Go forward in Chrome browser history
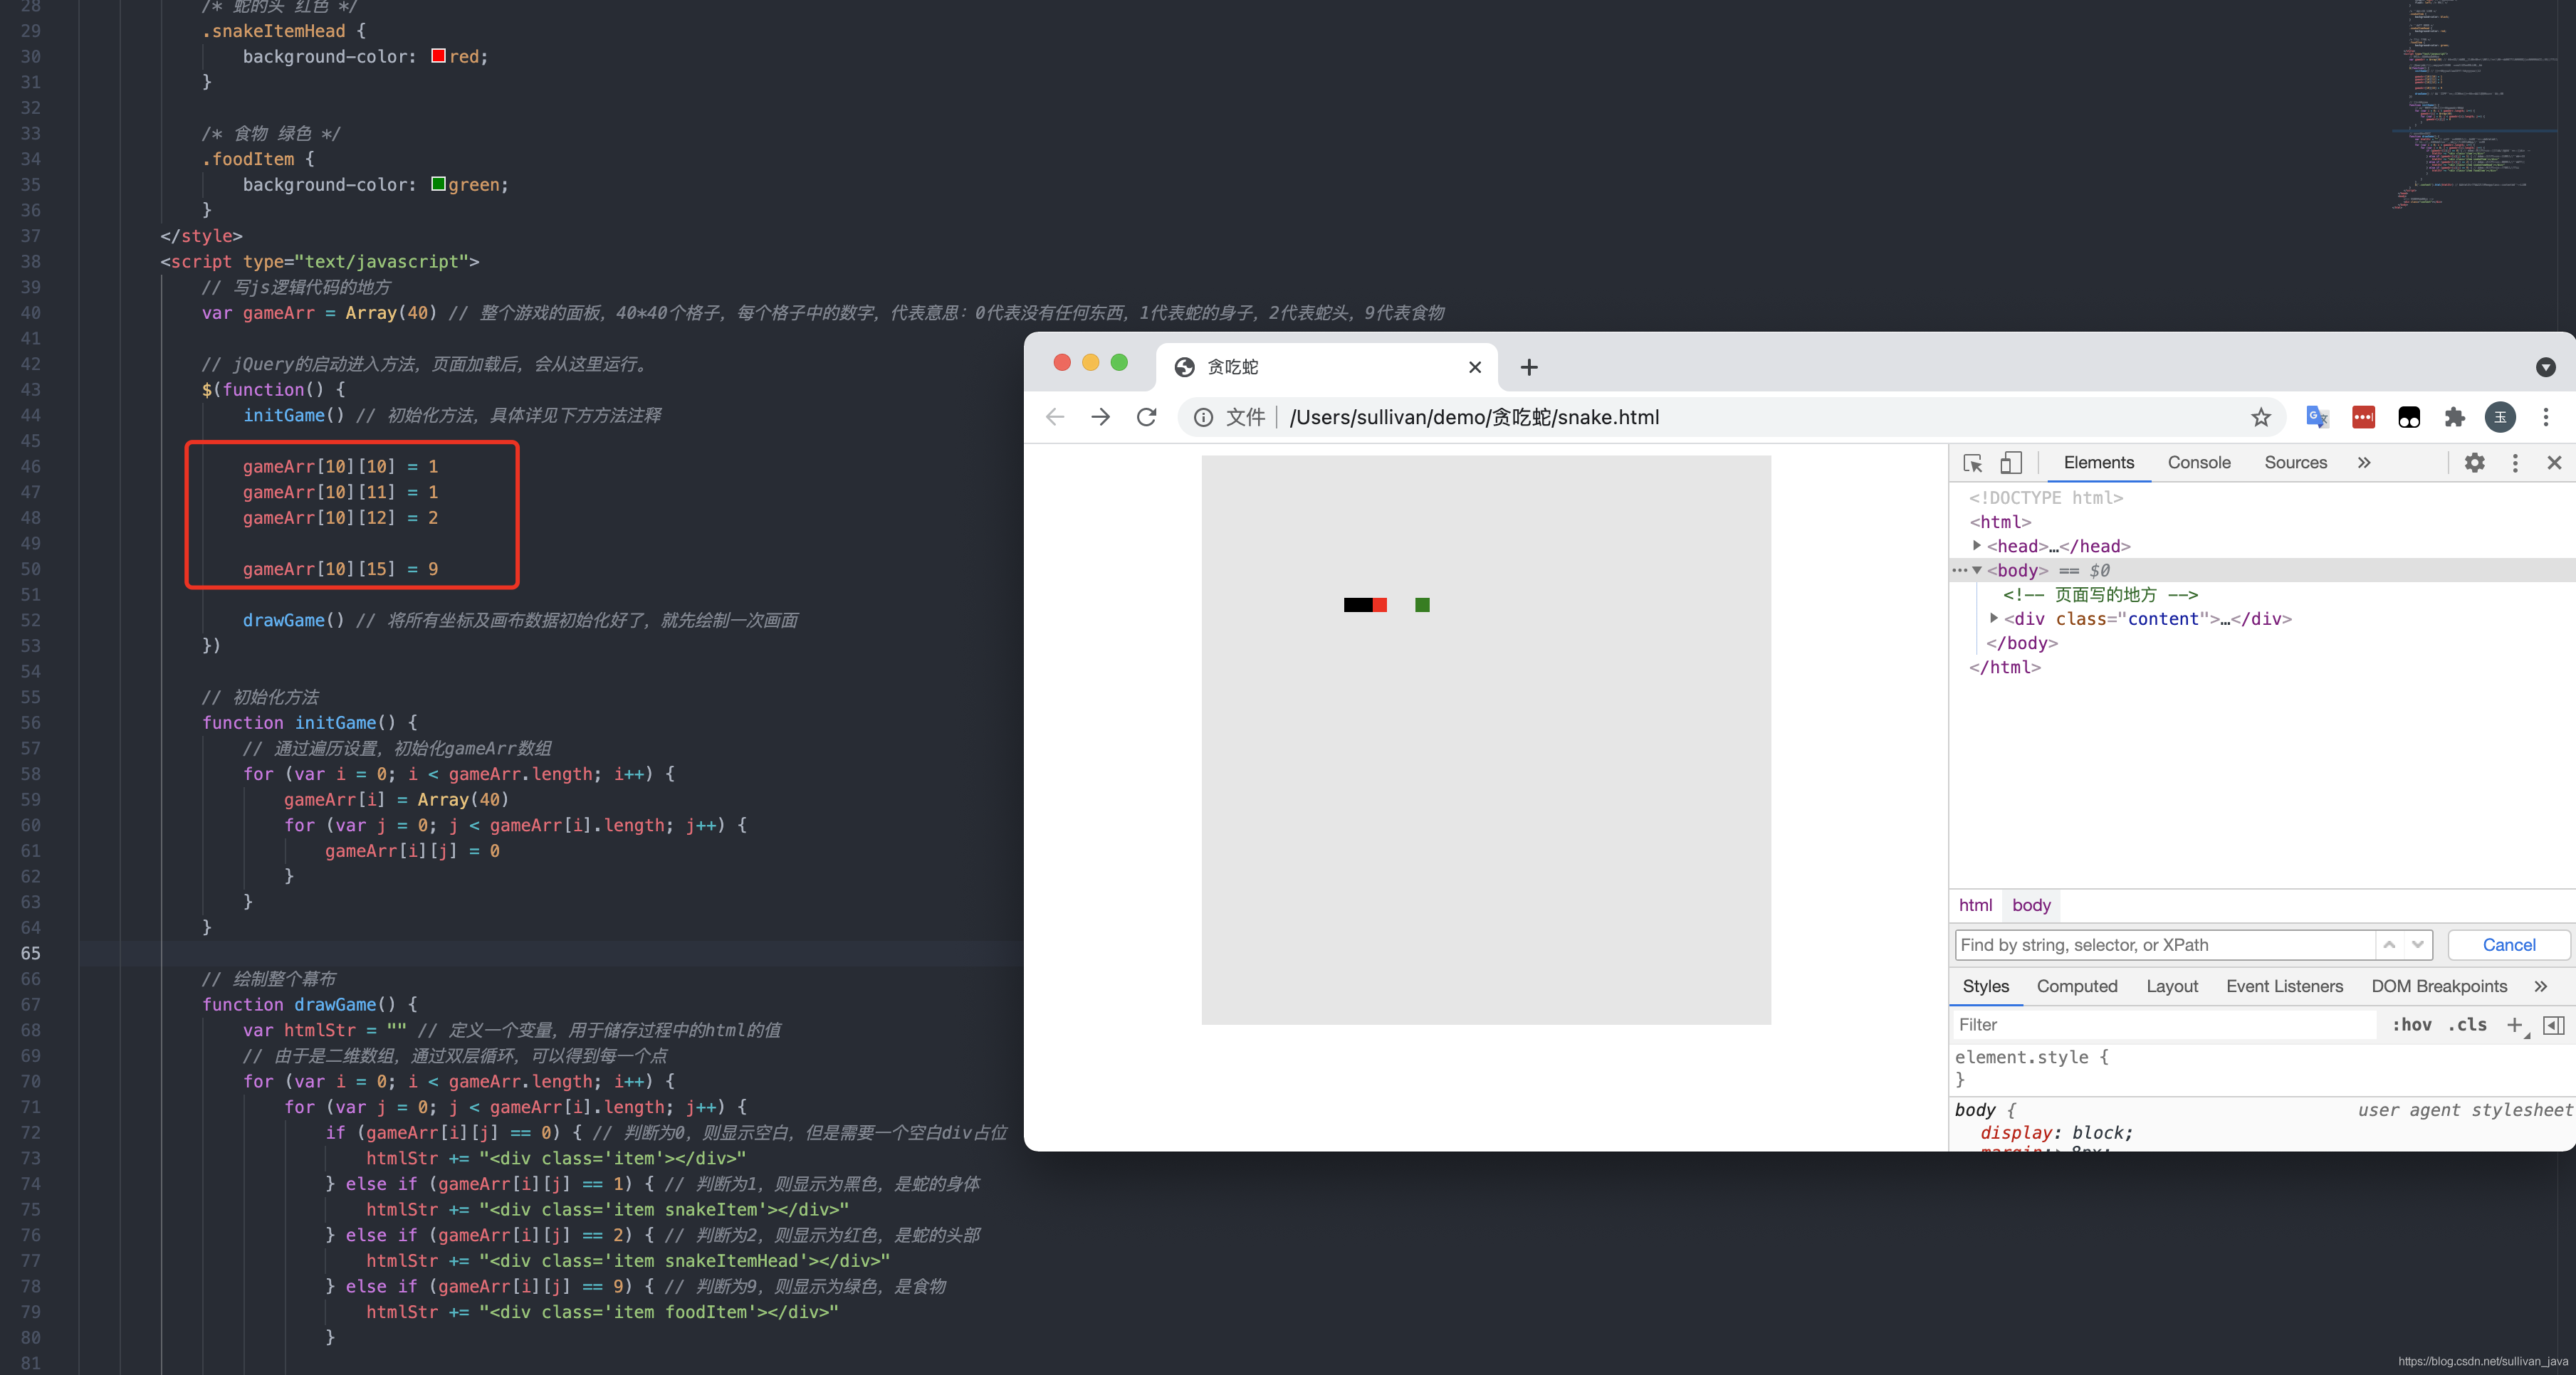Screen dimensions: 2576x1375 point(1100,416)
